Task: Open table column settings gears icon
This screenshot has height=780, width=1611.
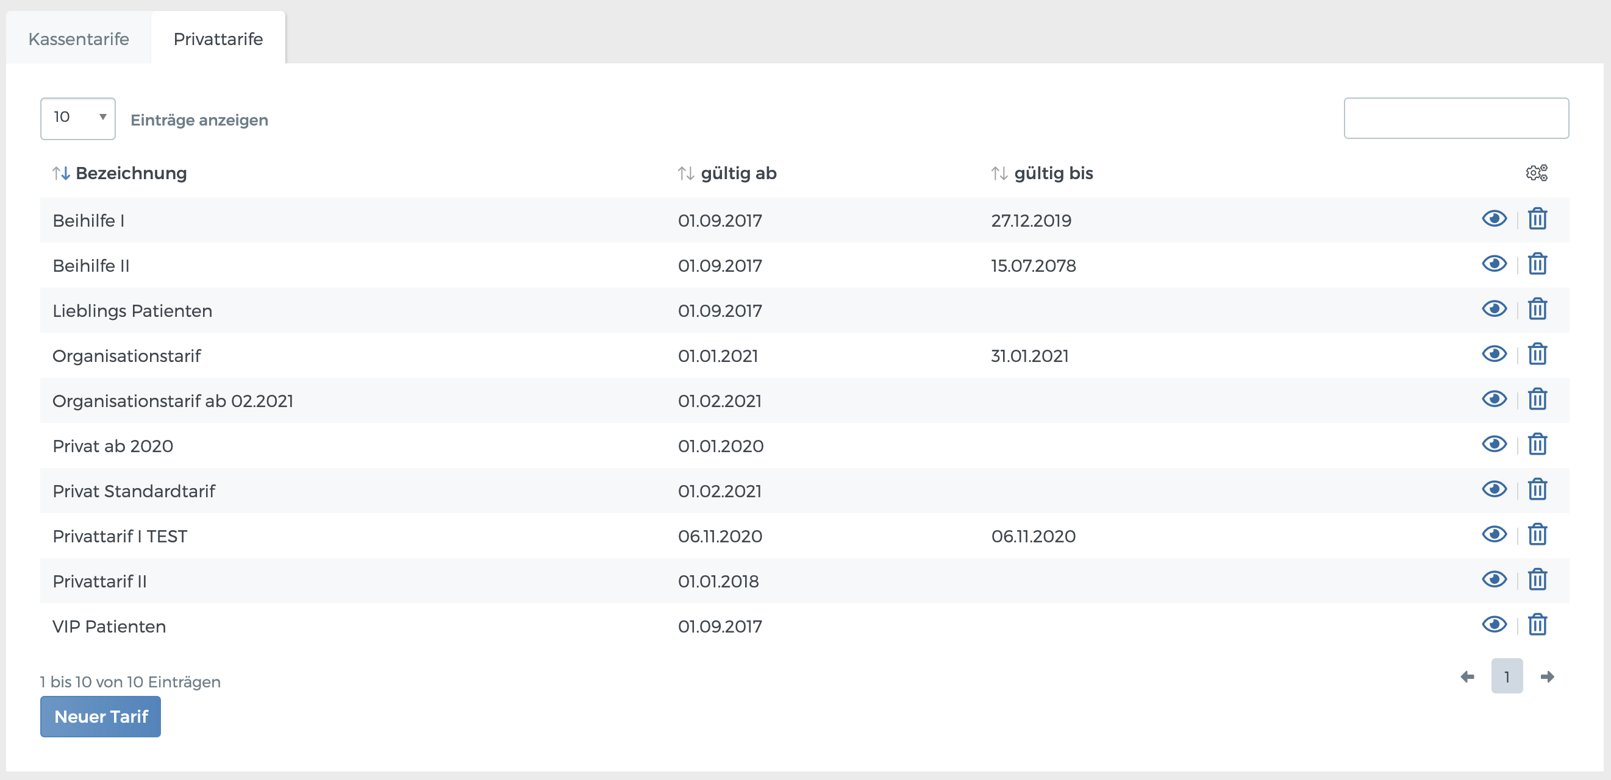Action: pos(1536,172)
